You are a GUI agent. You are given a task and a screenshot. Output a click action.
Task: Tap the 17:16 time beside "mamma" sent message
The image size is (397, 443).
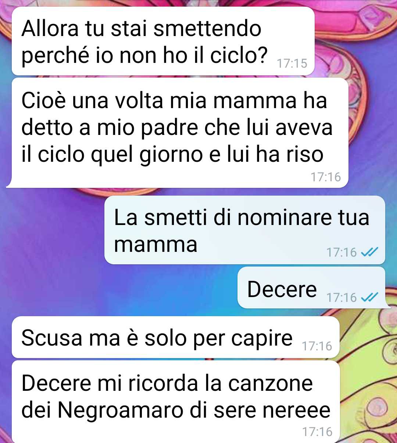point(341,252)
